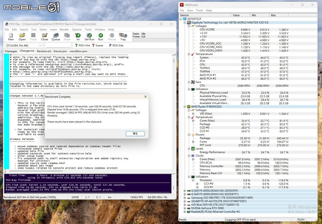Open the resolution preset dropdown 512x384, No AA
Image resolution: width=322 pixels, height=224 pixels.
click(24, 45)
